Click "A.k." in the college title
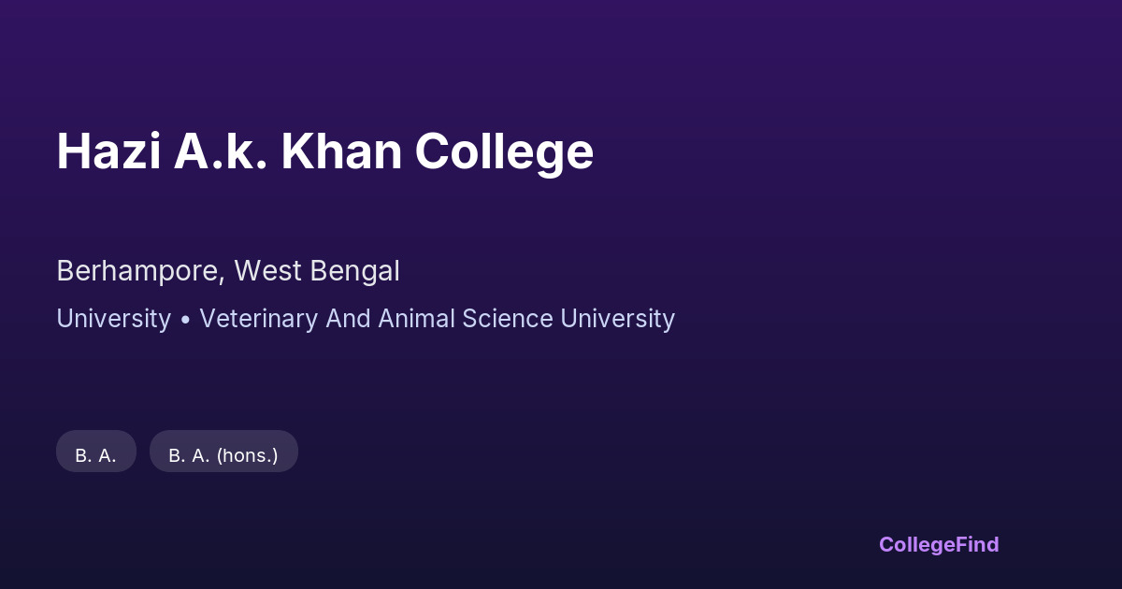Viewport: 1122px width, 589px height. coord(221,151)
